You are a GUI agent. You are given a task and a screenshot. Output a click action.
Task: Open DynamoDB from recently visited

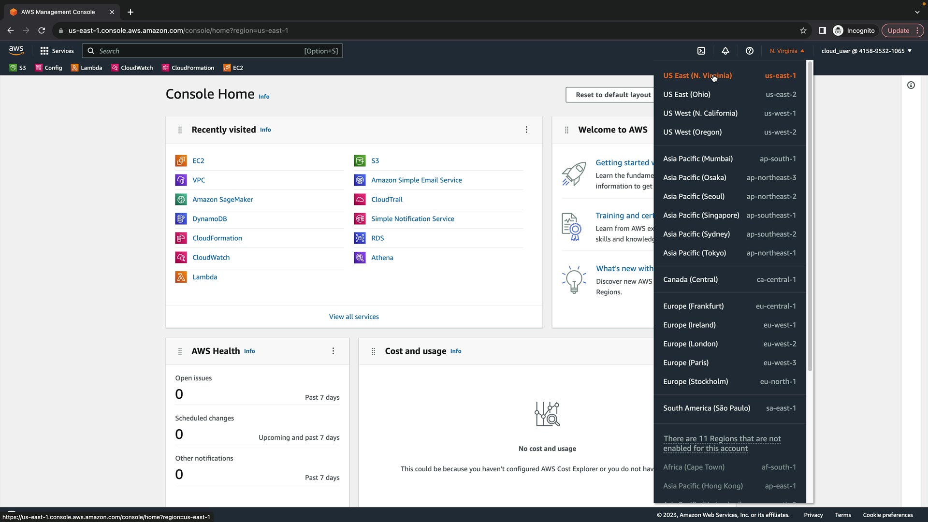click(209, 219)
